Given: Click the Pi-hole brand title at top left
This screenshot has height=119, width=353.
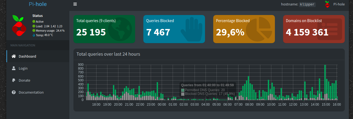Looking at the screenshot, I should pos(38,4).
